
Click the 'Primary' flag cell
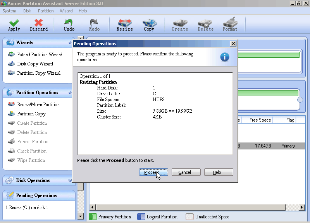tap(288, 146)
